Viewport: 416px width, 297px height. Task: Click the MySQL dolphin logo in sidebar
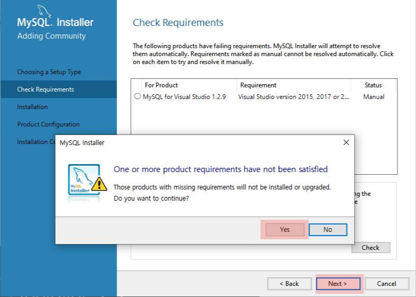point(45,11)
